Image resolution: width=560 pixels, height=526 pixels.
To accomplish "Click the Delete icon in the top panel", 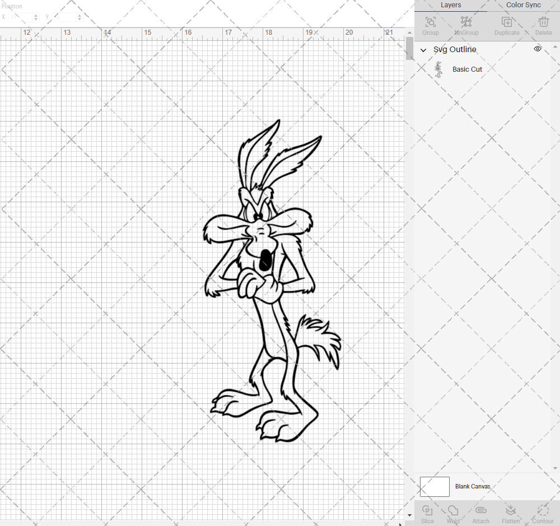I will pyautogui.click(x=543, y=22).
